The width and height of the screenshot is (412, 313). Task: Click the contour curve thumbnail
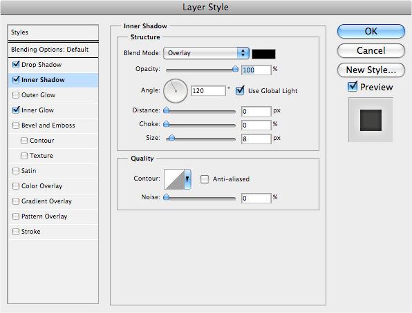174,179
